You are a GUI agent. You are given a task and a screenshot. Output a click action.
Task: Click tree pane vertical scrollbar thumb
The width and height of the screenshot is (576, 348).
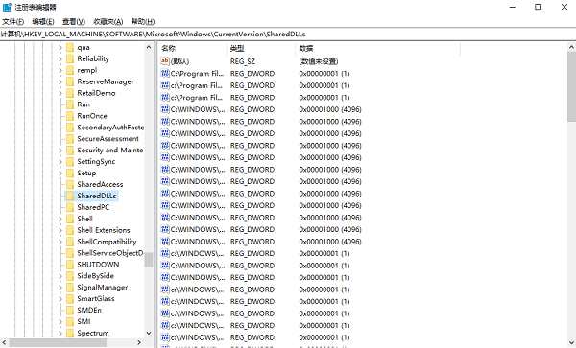tap(149, 260)
